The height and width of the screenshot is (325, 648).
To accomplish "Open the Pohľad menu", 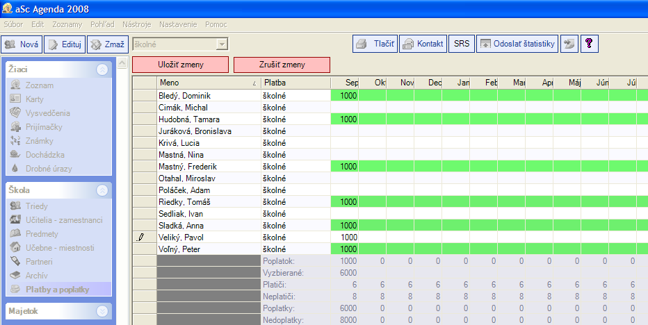I will click(x=102, y=25).
